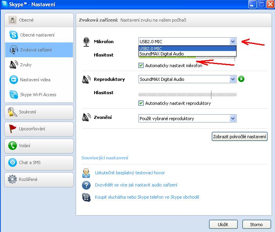The height and width of the screenshot is (232, 275).
Task: Open Koupit sluchátka nebo Skype telefon link
Action: 147,197
